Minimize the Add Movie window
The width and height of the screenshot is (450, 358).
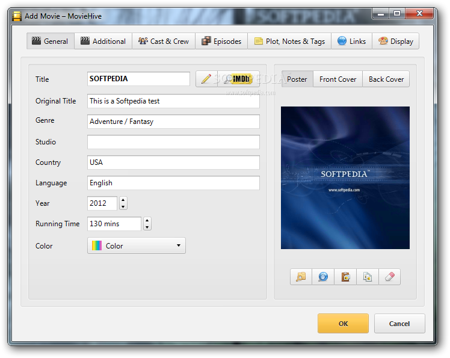[x=381, y=13]
